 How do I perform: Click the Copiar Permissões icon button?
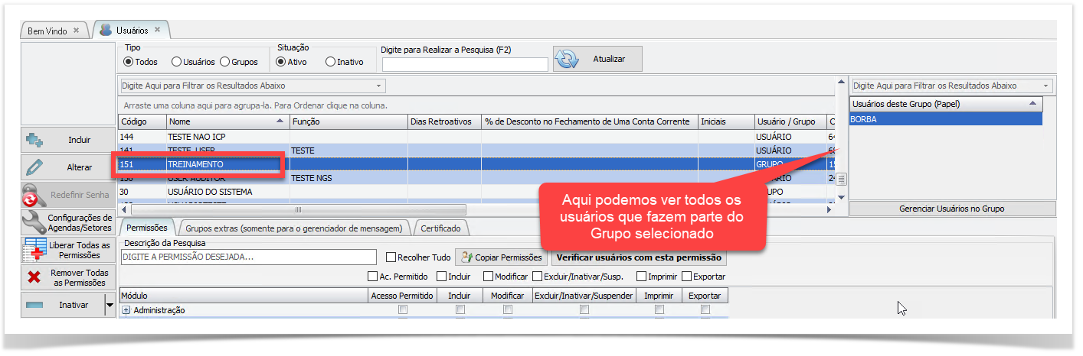[x=465, y=257]
